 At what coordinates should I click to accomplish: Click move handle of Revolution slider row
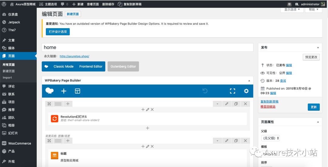click(x=49, y=104)
